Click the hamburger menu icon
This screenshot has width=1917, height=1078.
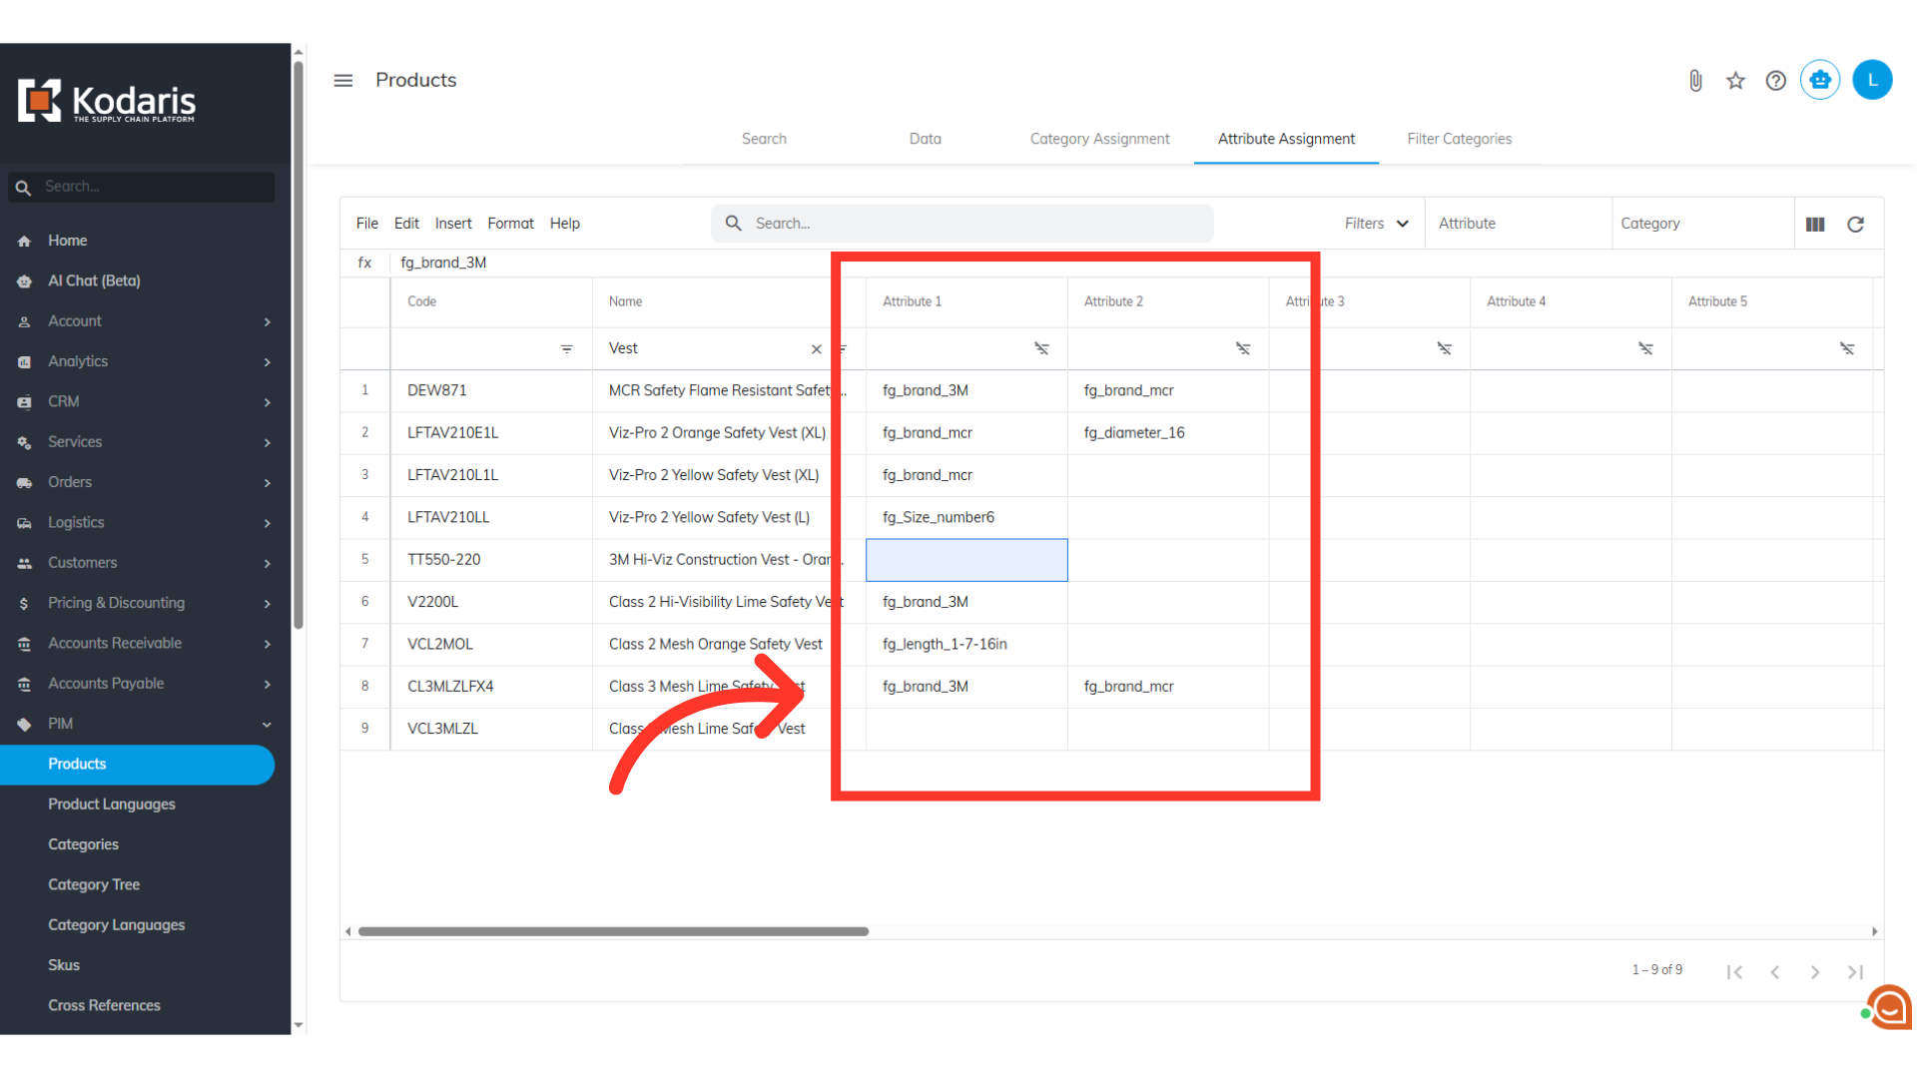[342, 80]
